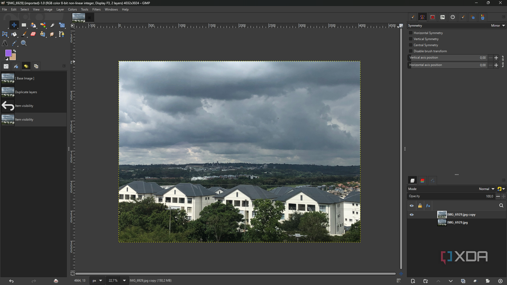Swap foreground and background colors
The image size is (507, 285).
click(14, 51)
